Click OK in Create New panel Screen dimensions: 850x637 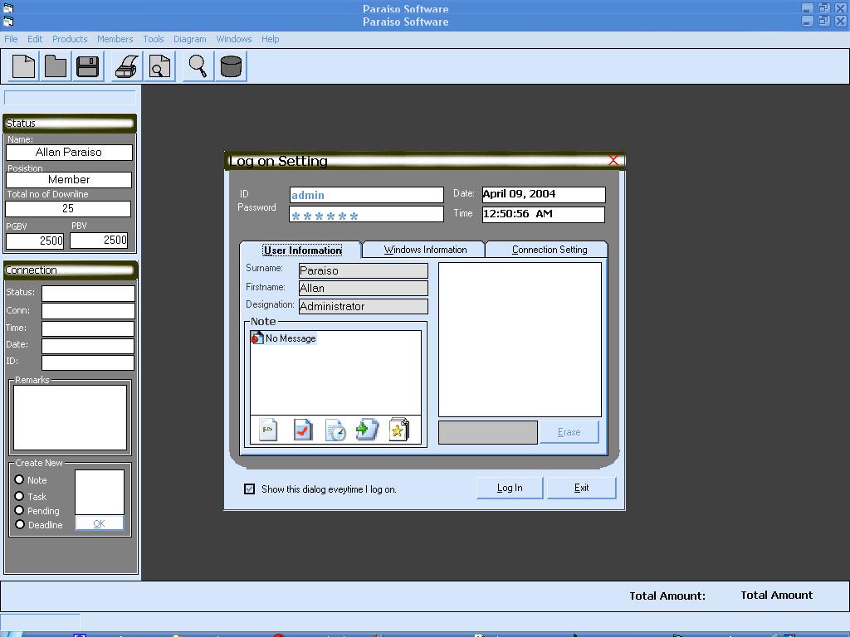click(100, 523)
